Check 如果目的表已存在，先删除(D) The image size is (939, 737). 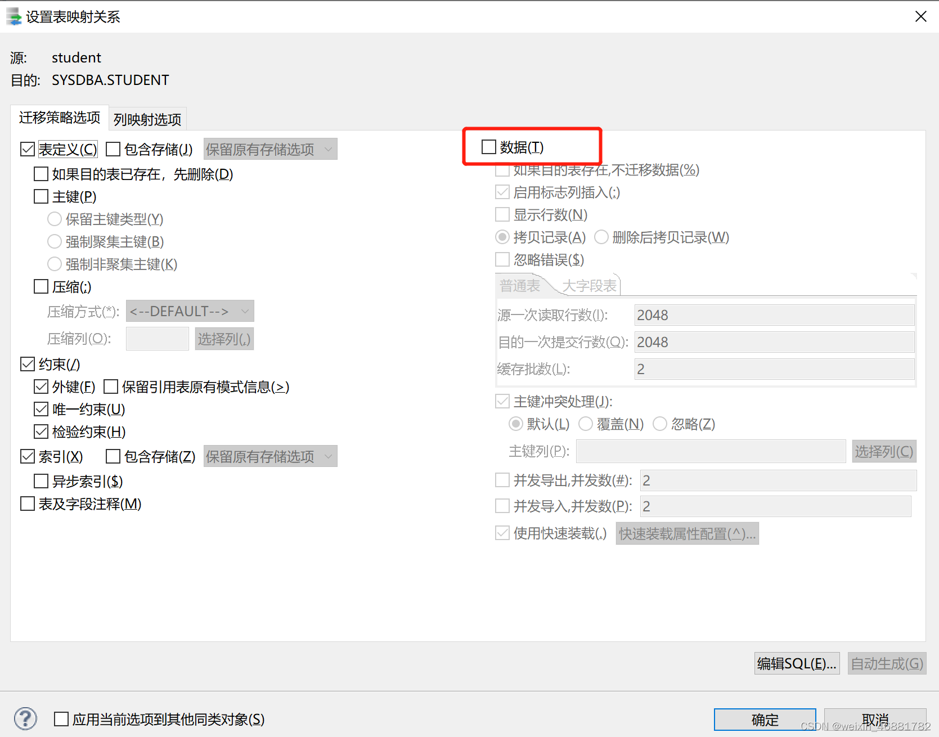point(41,174)
